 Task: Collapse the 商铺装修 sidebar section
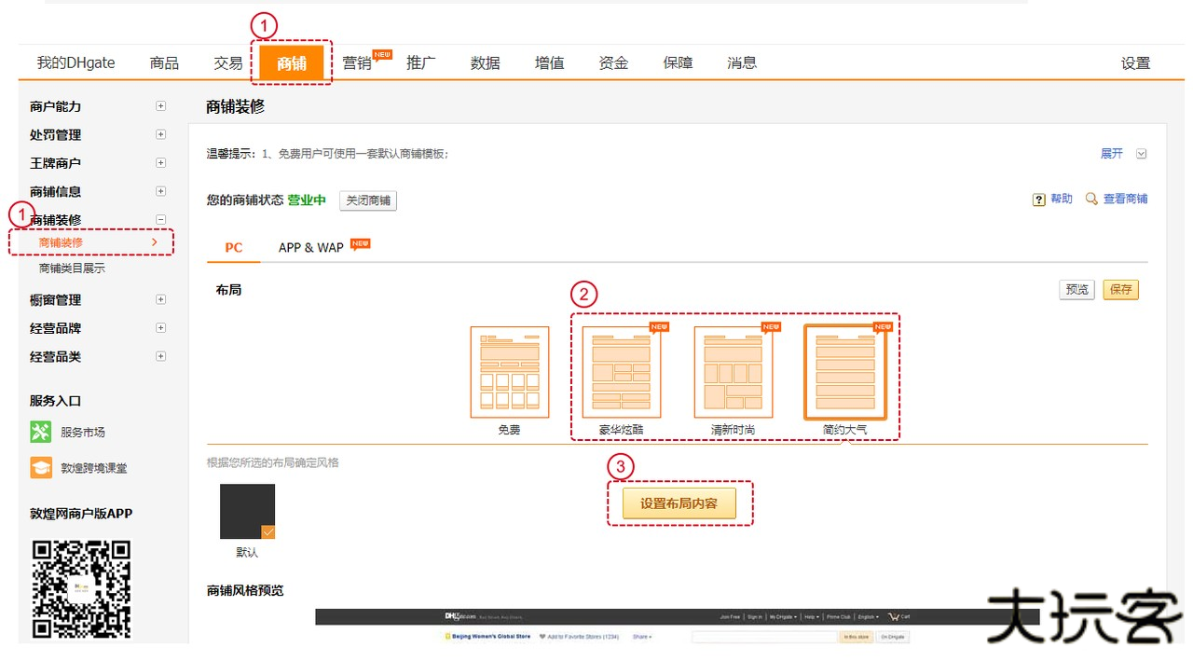pyautogui.click(x=160, y=220)
